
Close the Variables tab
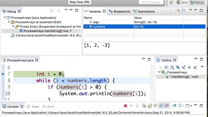click(104, 11)
